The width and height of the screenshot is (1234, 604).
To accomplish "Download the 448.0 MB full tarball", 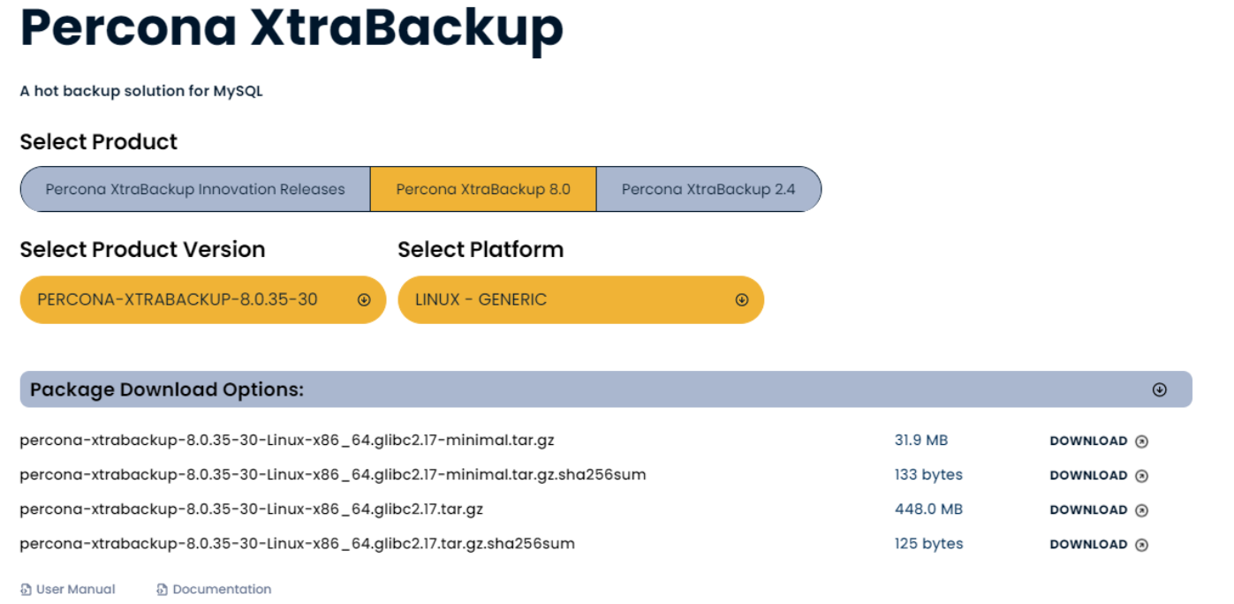I will coord(1088,510).
